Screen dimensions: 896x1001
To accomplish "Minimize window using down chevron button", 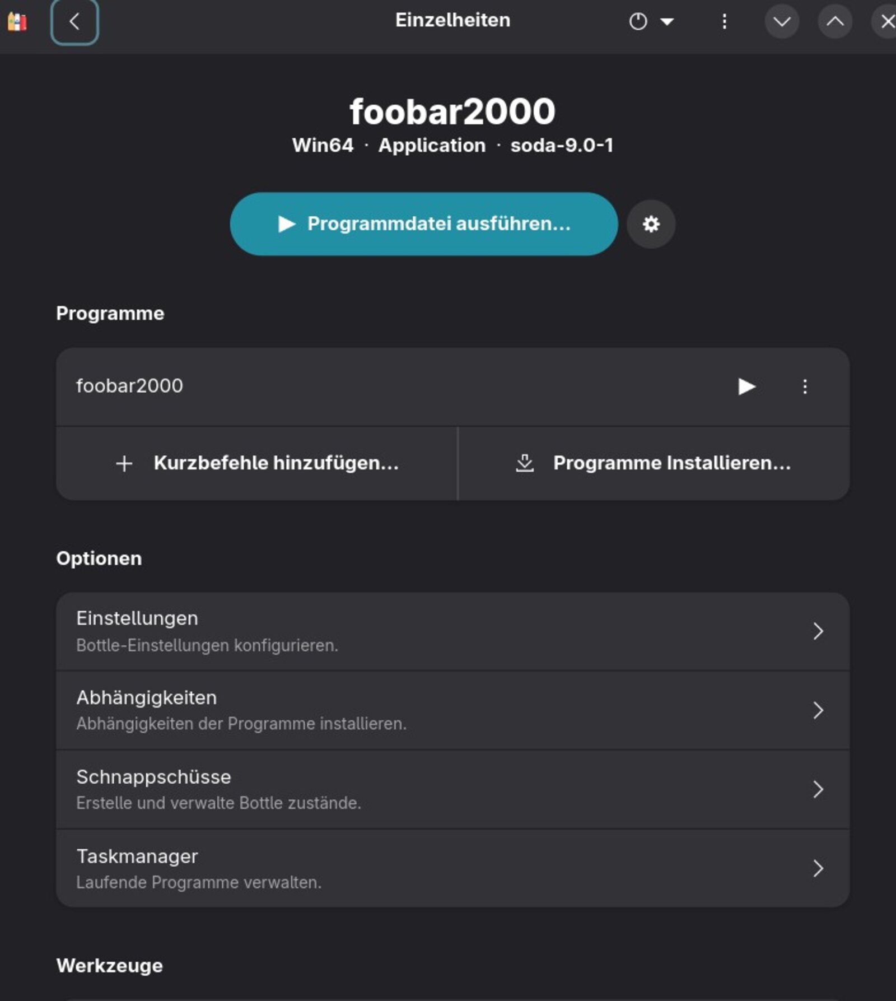I will coord(782,22).
